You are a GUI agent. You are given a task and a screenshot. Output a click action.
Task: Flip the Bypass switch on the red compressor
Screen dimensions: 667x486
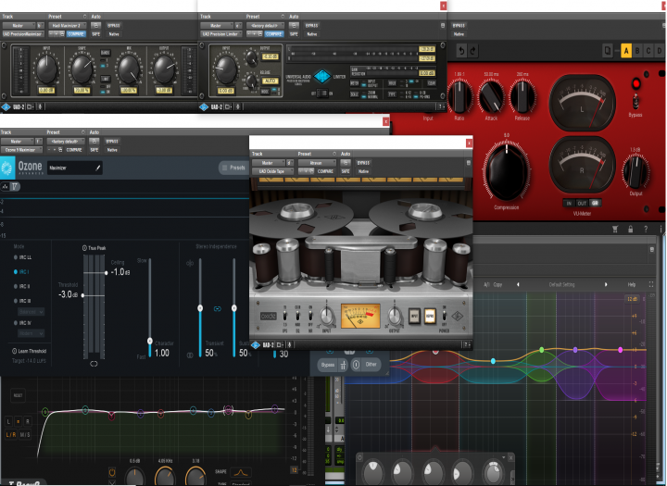[636, 101]
